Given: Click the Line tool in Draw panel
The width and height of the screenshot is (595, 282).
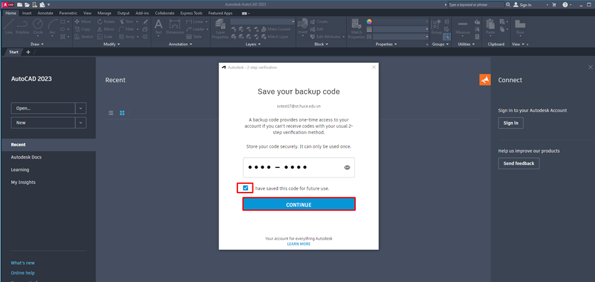Looking at the screenshot, I should pos(8,26).
